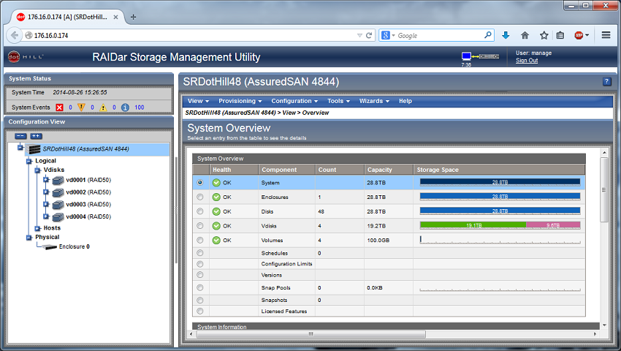Click the pink 9.6TB Vdisks bar segment
The height and width of the screenshot is (351, 621).
click(553, 225)
